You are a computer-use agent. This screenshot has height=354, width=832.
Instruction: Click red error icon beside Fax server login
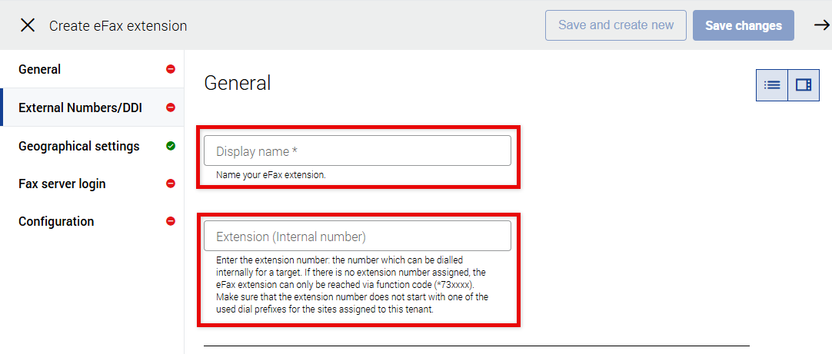click(171, 184)
